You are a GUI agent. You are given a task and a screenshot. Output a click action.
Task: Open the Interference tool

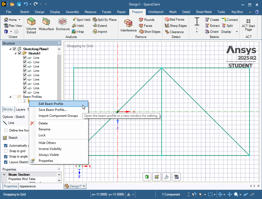pyautogui.click(x=128, y=25)
